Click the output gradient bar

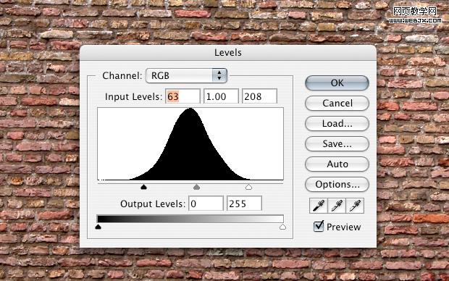(190, 219)
